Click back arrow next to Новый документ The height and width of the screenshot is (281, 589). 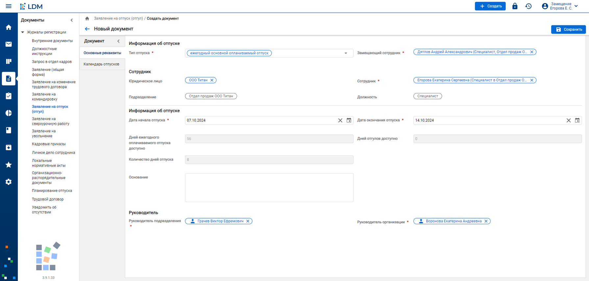point(87,29)
